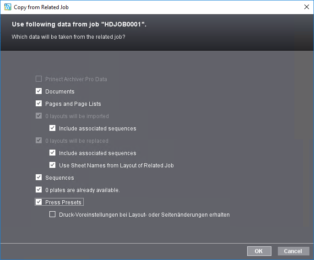Uncheck the Documents checkbox

pos(38,91)
